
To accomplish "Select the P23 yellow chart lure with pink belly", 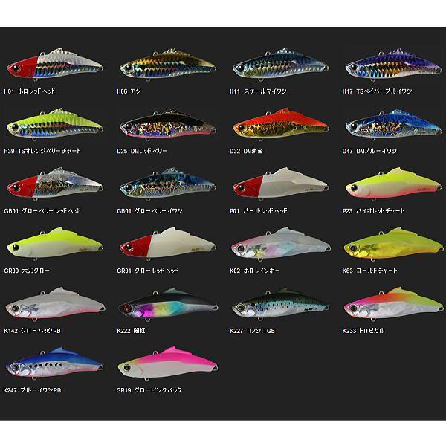I will coord(393,184).
